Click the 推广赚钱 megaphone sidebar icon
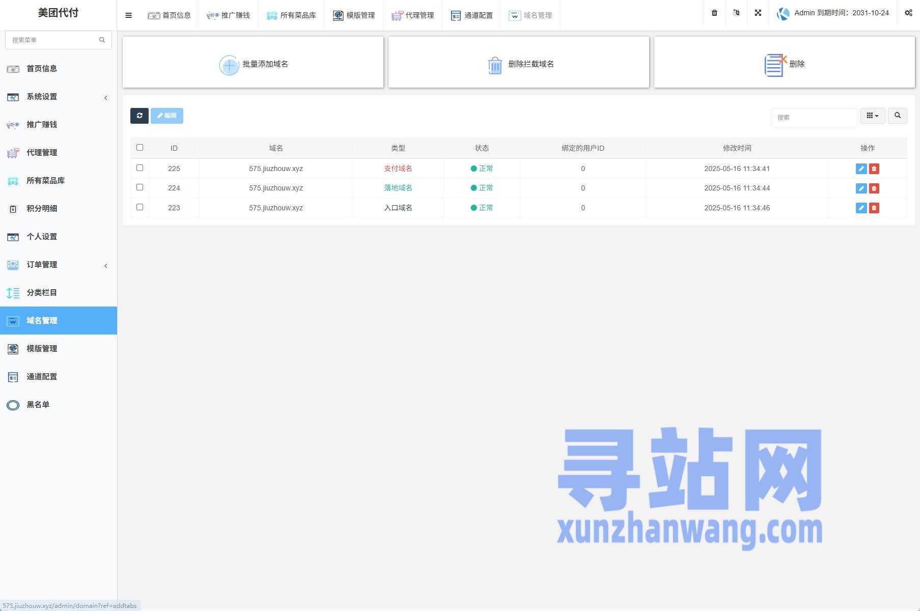The image size is (920, 611). tap(13, 125)
